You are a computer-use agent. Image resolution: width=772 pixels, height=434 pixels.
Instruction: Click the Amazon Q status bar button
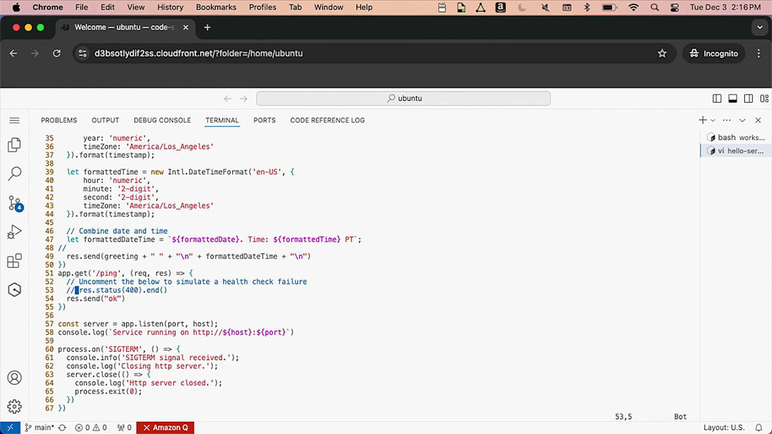tap(165, 428)
